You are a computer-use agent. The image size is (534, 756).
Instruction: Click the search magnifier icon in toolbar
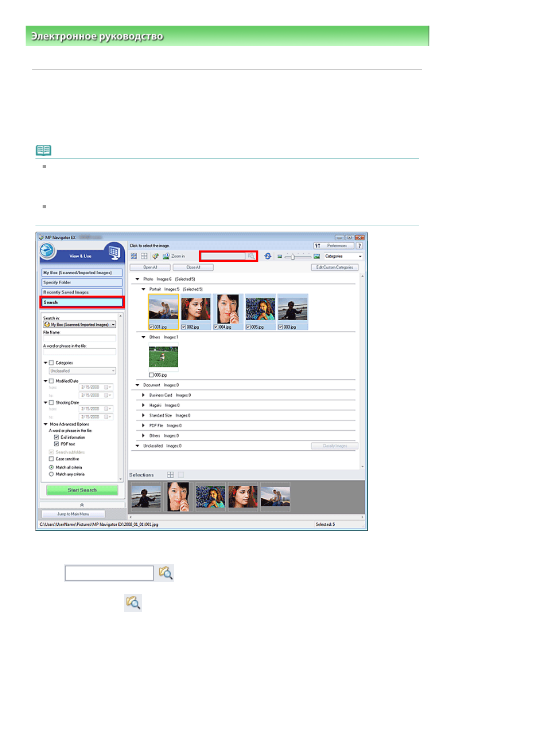click(251, 256)
